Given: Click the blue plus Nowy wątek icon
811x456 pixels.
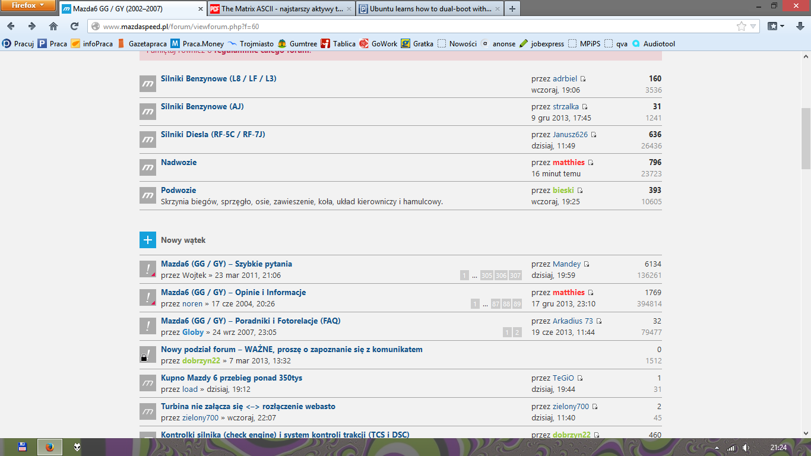Looking at the screenshot, I should tap(147, 240).
